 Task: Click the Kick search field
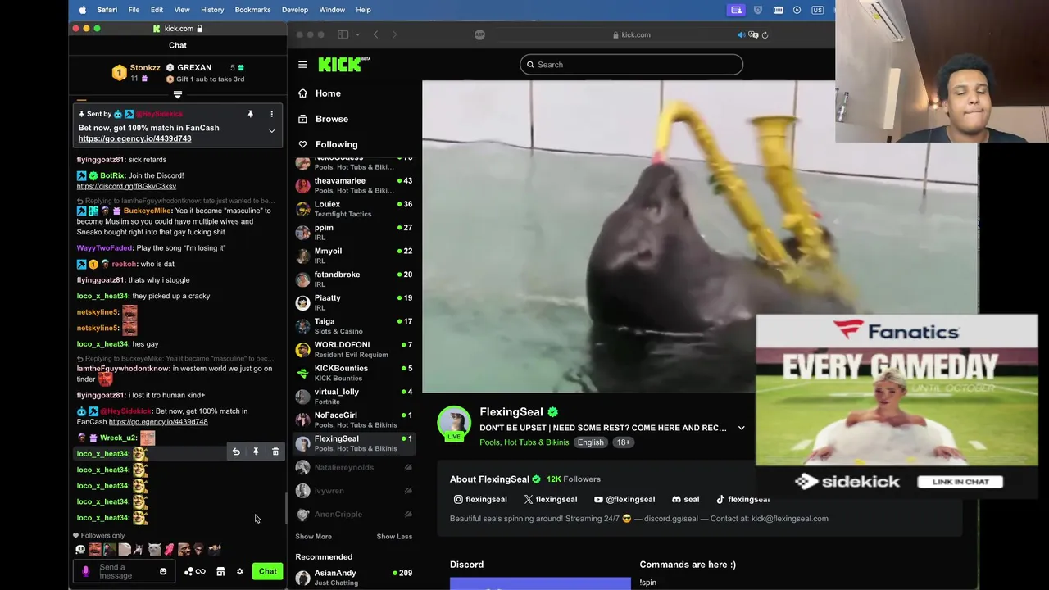(631, 65)
